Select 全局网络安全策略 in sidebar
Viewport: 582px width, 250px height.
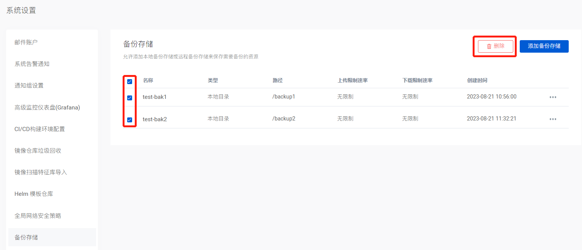(38, 216)
